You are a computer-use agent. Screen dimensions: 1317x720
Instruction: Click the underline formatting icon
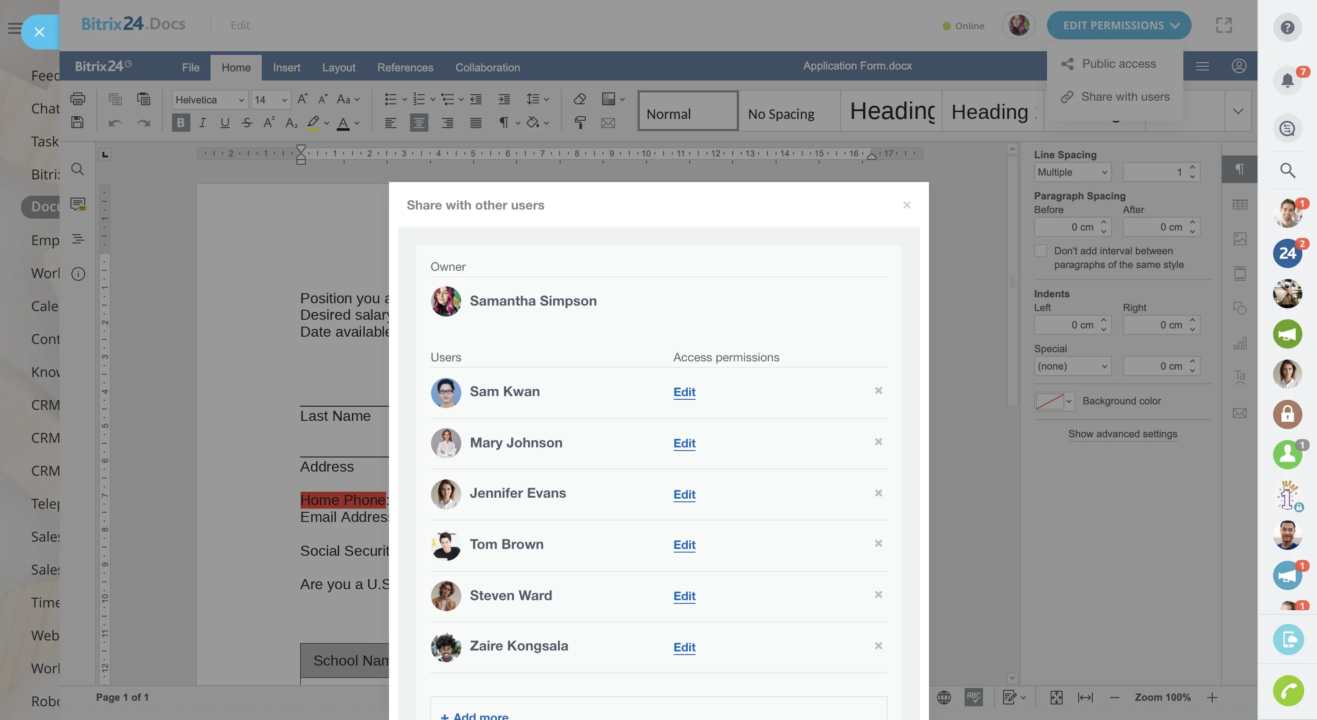coord(224,123)
